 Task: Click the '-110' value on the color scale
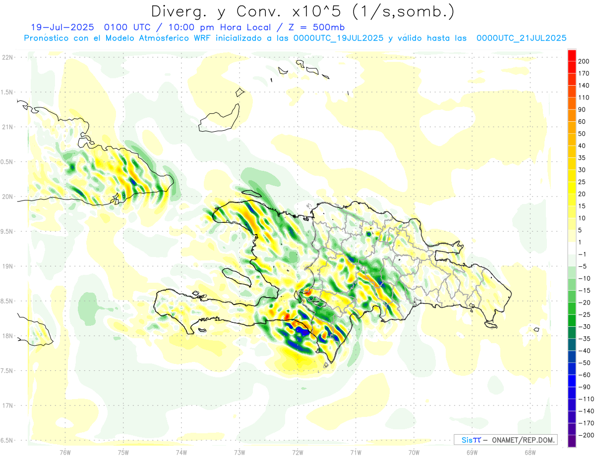(586, 399)
